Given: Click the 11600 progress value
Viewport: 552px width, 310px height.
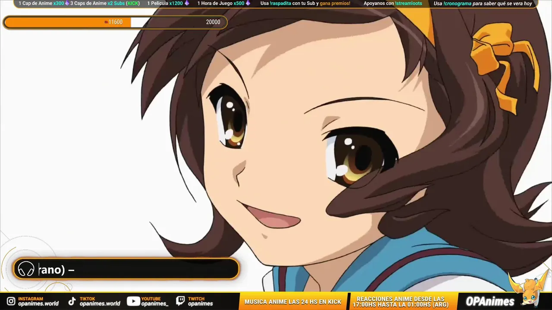Looking at the screenshot, I should pos(116,22).
